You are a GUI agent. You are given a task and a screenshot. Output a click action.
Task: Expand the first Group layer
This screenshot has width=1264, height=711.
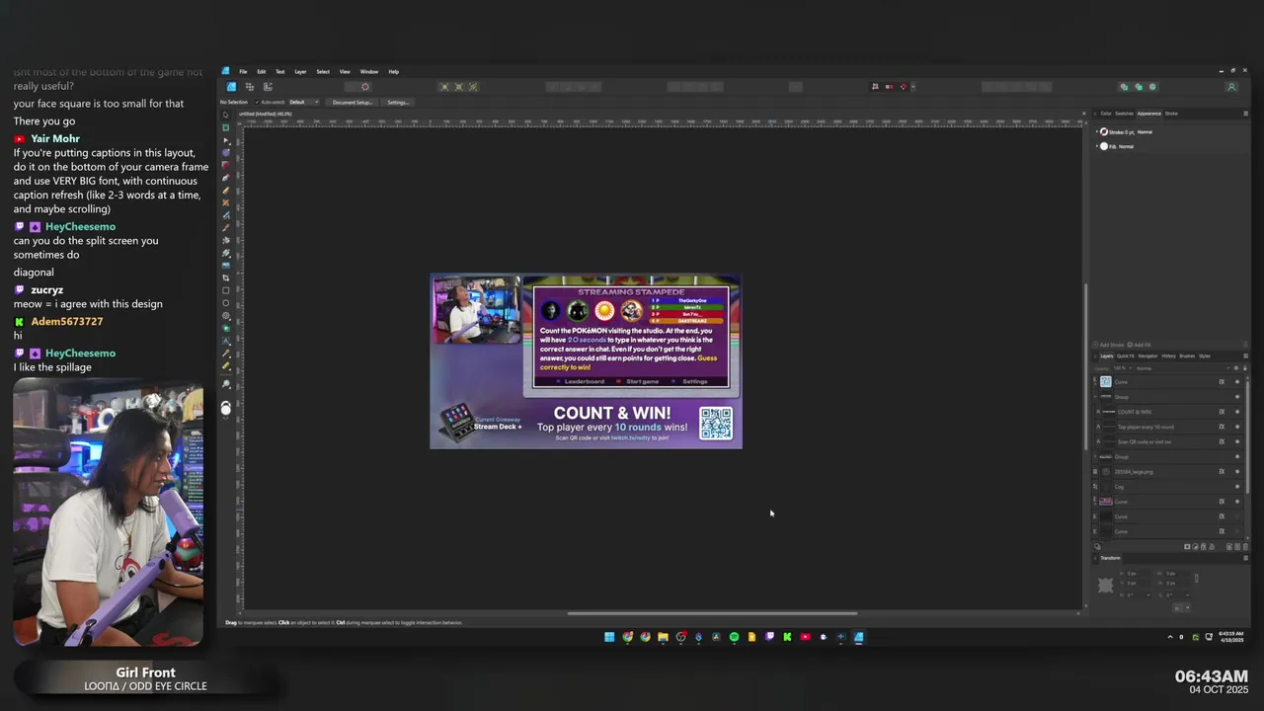click(1095, 397)
